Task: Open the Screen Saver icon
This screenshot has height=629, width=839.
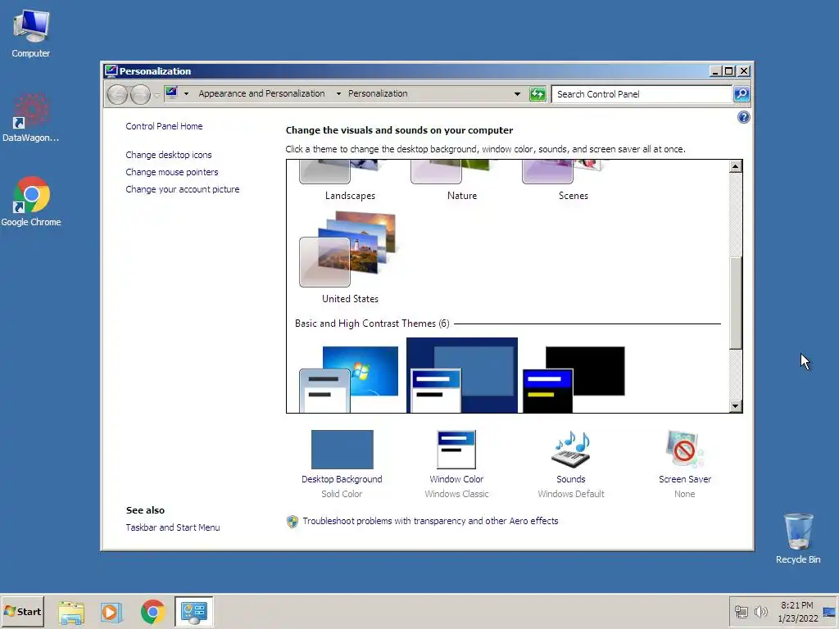Action: (x=685, y=450)
